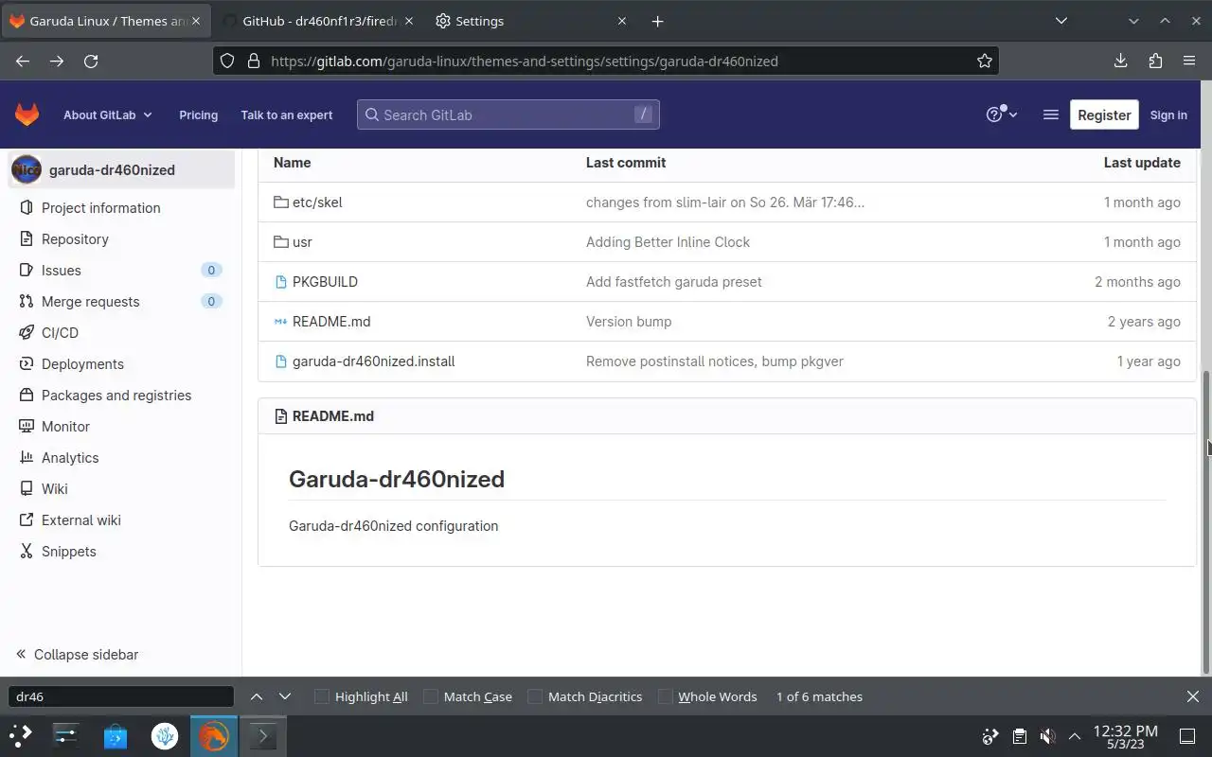Open Repository in the sidebar

point(121,239)
